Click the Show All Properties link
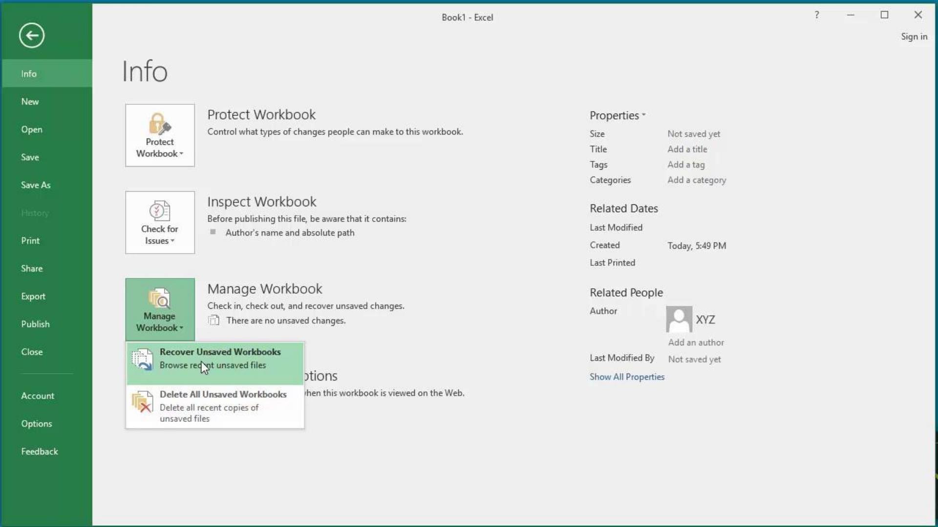Screen dimensions: 938x527 (627, 377)
